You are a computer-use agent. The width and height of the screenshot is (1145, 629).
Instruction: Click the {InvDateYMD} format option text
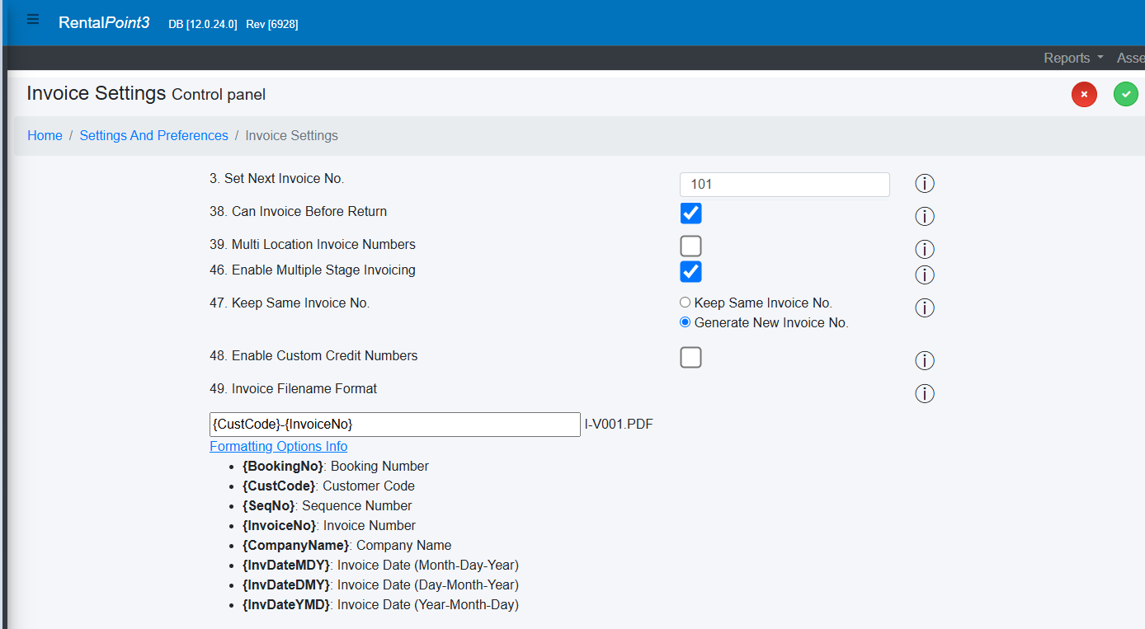(x=286, y=604)
